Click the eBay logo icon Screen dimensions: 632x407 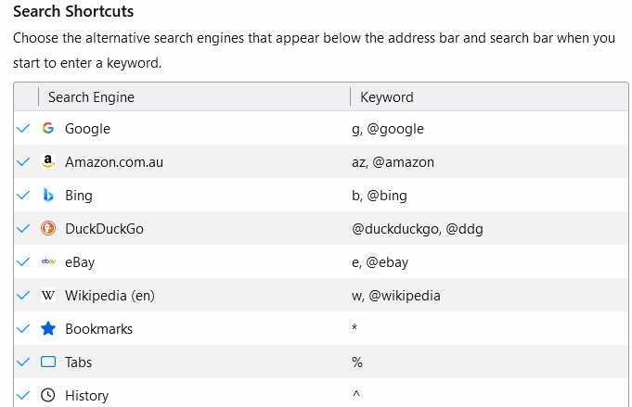click(48, 261)
